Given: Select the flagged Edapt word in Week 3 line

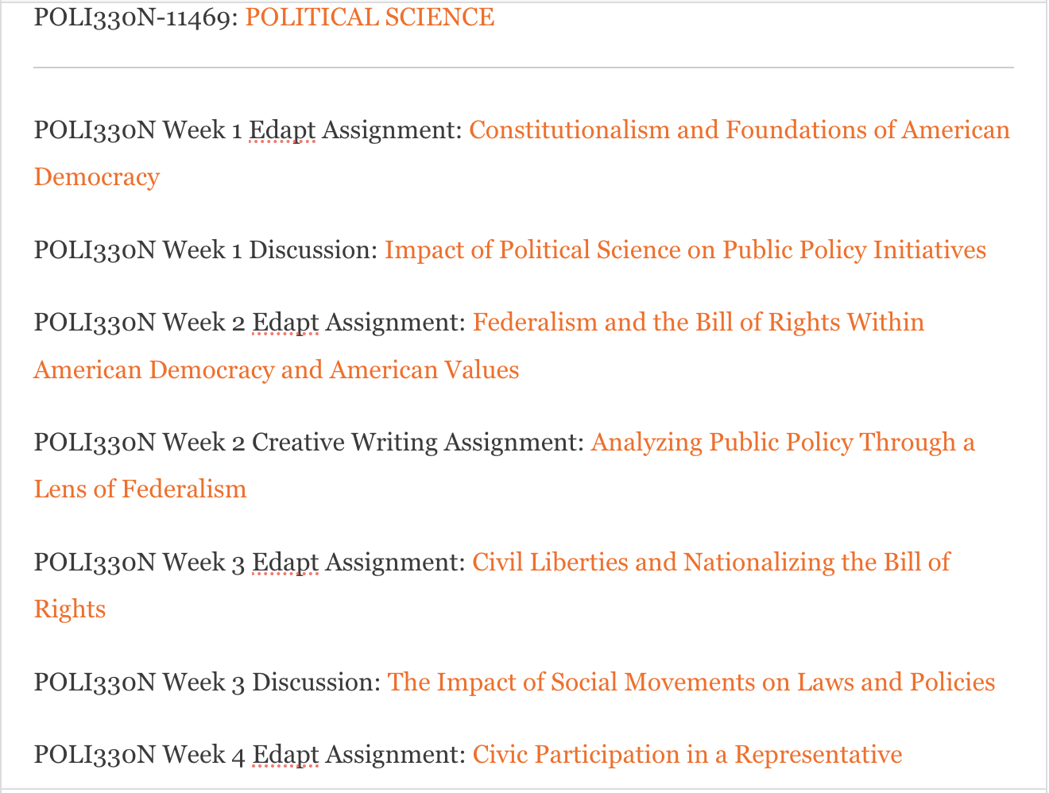Looking at the screenshot, I should point(285,562).
